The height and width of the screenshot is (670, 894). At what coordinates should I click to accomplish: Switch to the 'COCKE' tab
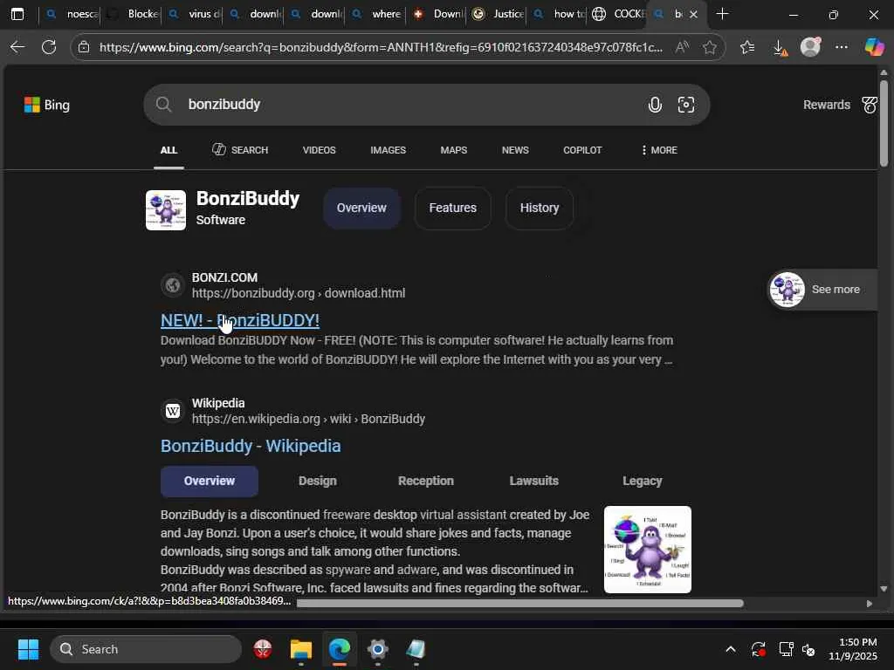(617, 14)
